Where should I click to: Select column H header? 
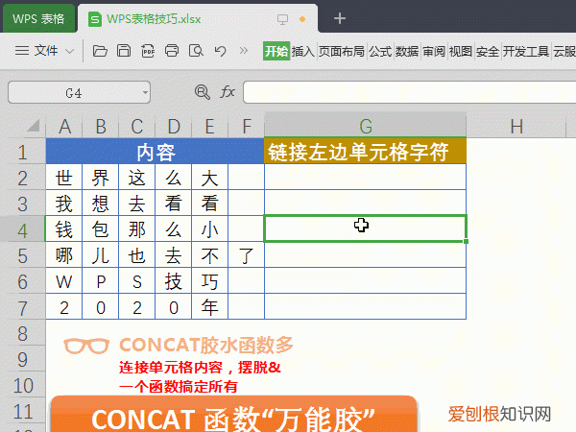tap(516, 127)
